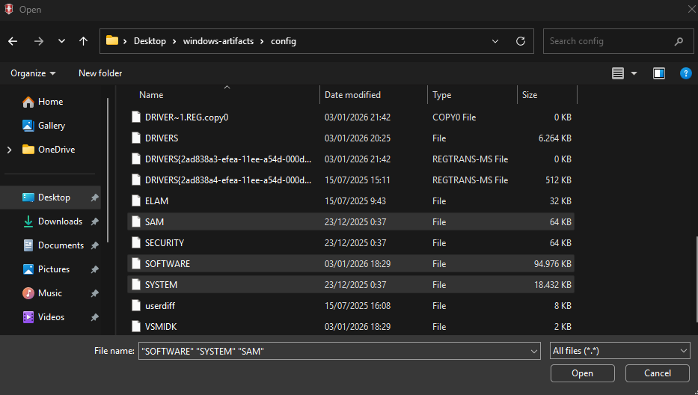Sort by Date modified column header
The height and width of the screenshot is (395, 698).
coord(352,95)
